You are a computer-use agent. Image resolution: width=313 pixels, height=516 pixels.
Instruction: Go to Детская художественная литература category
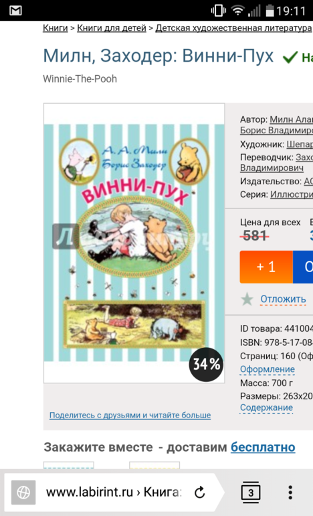[233, 28]
